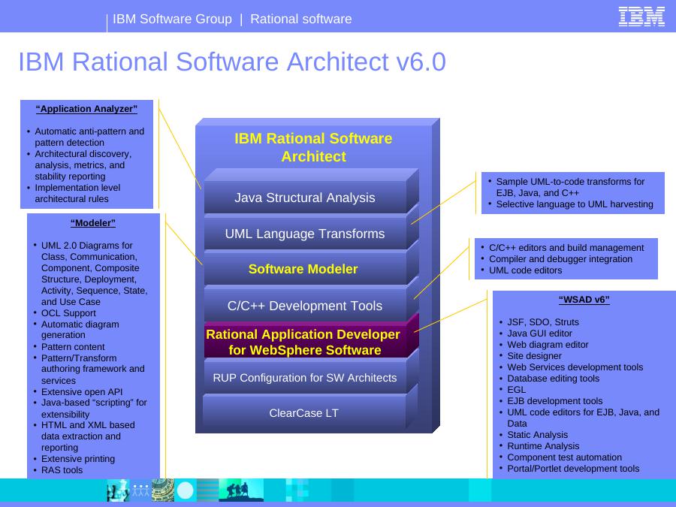Click the UML 2.0 Diagrams bullet
Image resolution: width=676 pixels, height=507 pixels.
coord(94,273)
